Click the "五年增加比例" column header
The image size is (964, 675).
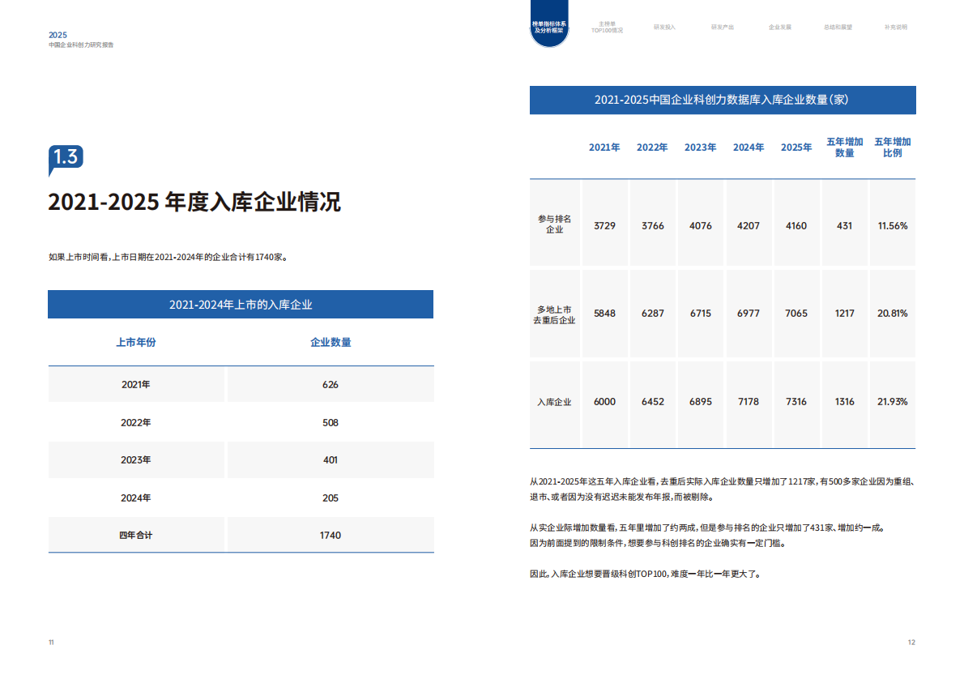pyautogui.click(x=892, y=147)
